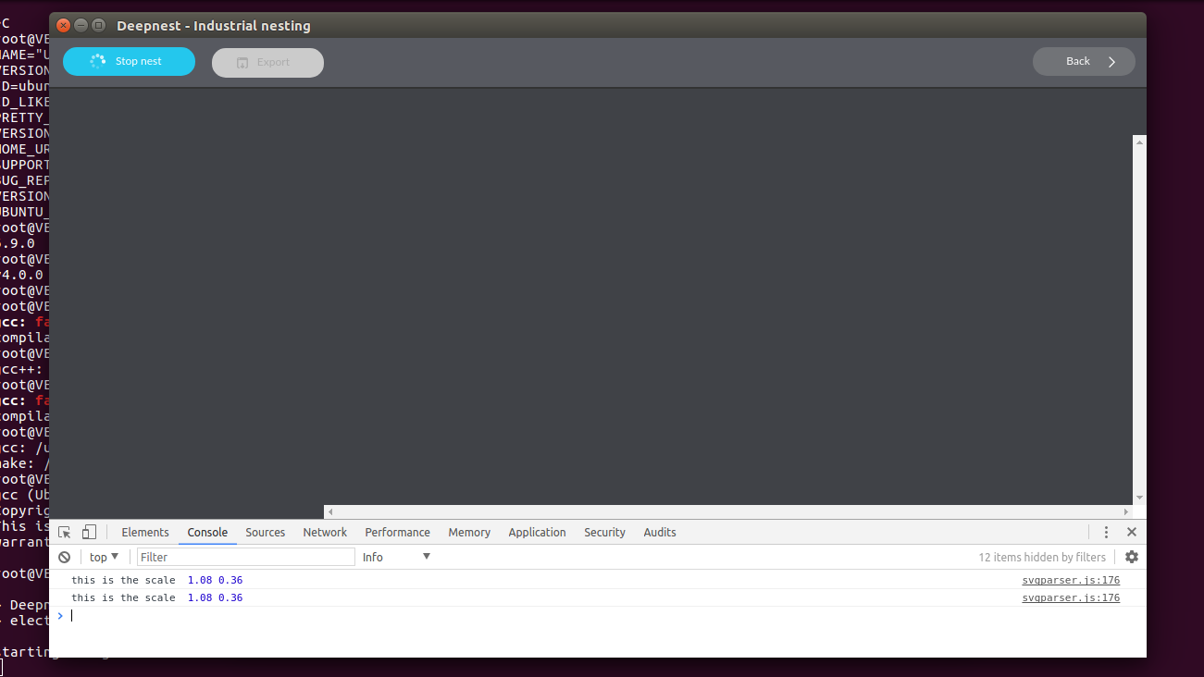1204x677 pixels.
Task: Switch to the Elements tab
Action: [x=145, y=532]
